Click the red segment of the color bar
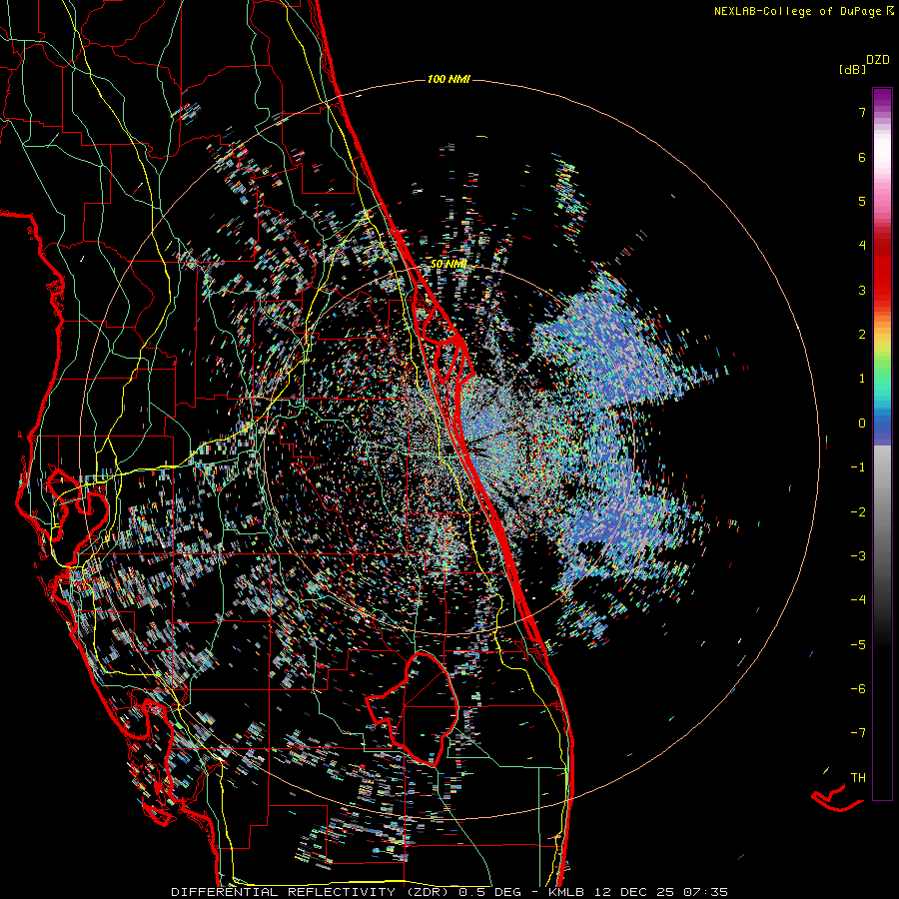899x899 pixels. pyautogui.click(x=882, y=273)
